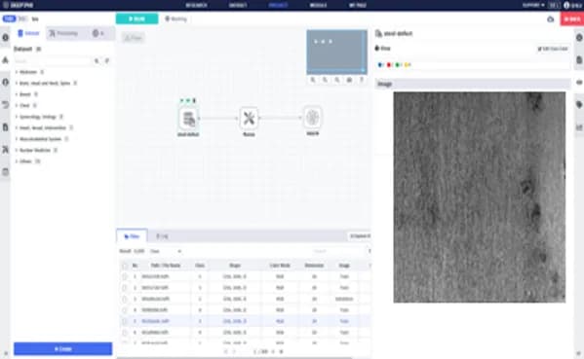
Task: Check the select-all checkbox in table header
Action: point(125,266)
